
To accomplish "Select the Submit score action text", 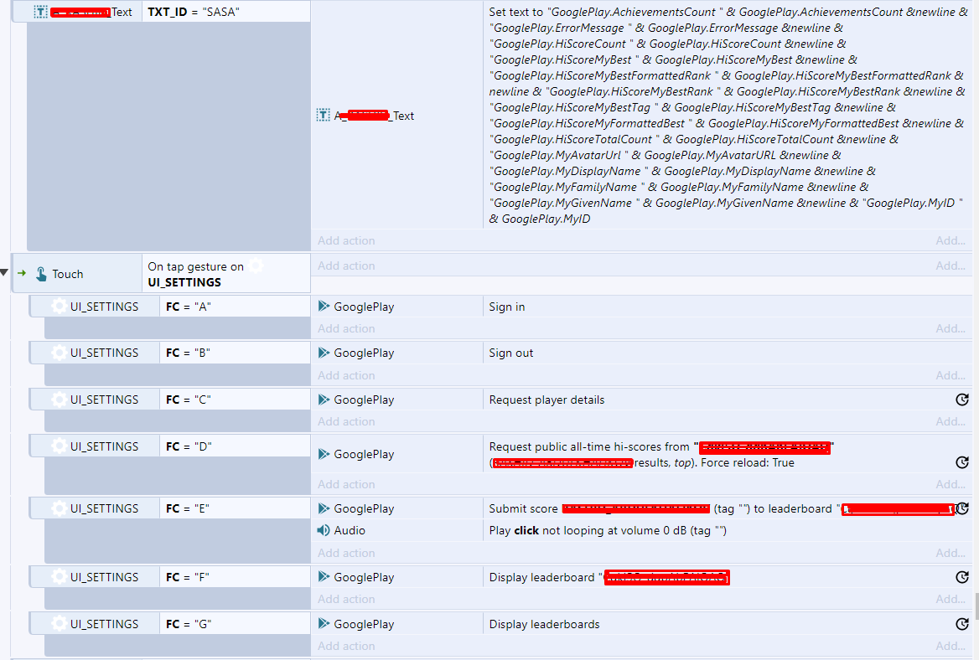I will [x=722, y=508].
